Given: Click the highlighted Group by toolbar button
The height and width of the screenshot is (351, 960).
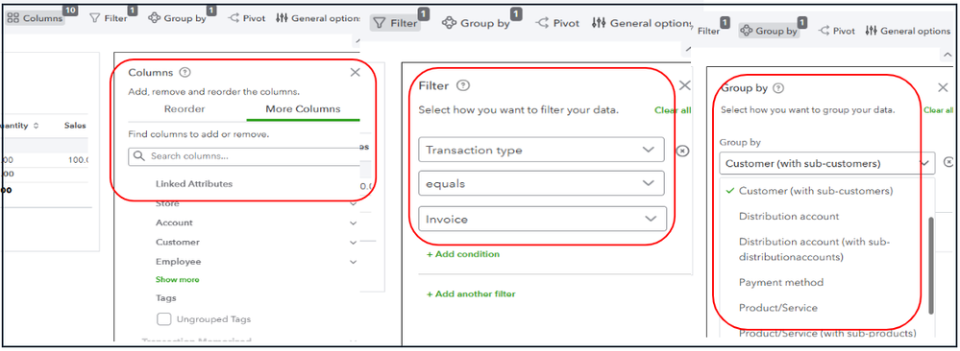Looking at the screenshot, I should (x=769, y=31).
